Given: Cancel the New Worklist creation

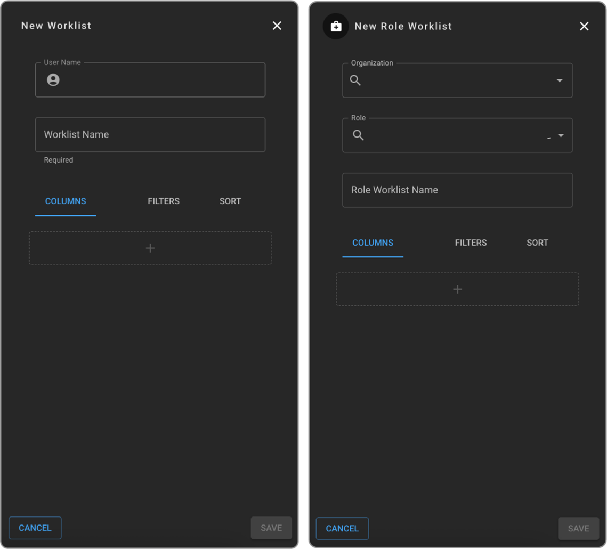Looking at the screenshot, I should click(35, 528).
